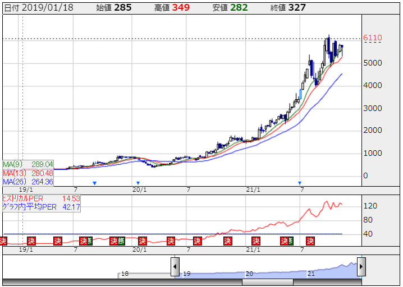Image resolution: width=403 pixels, height=287 pixels.
Task: Click the blue triangle marker below the 20/1 gridline
Action: pyautogui.click(x=138, y=183)
